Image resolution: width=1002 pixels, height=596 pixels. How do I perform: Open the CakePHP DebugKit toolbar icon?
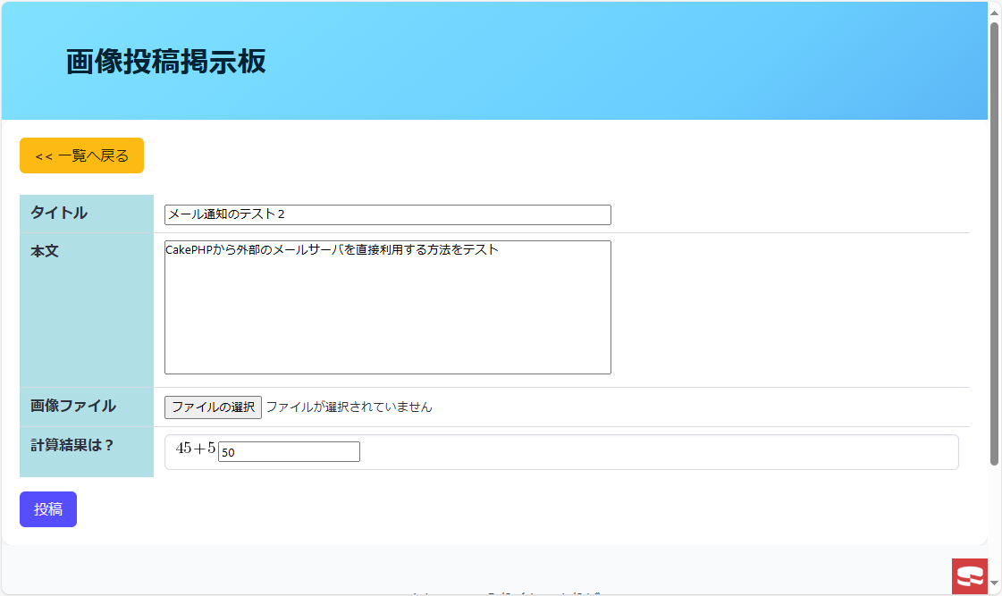pyautogui.click(x=970, y=576)
